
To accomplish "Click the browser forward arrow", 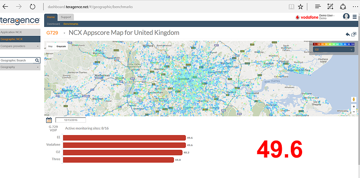I will (x=19, y=7).
